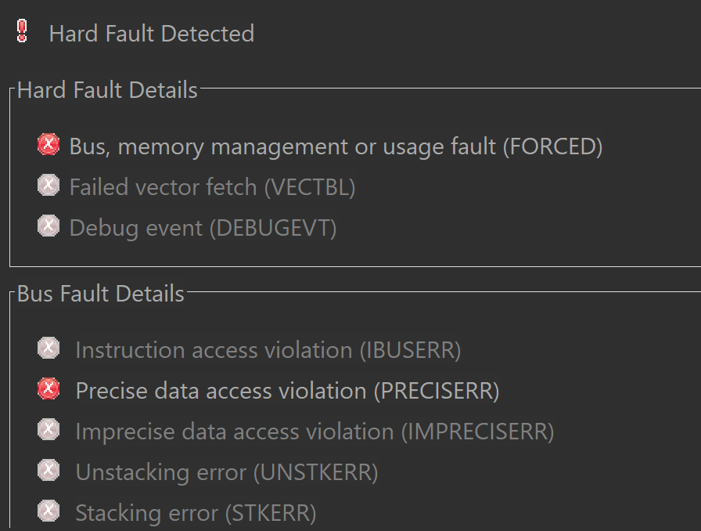Click the red exclamation Hard Fault icon
This screenshot has height=531, width=701.
[x=22, y=31]
